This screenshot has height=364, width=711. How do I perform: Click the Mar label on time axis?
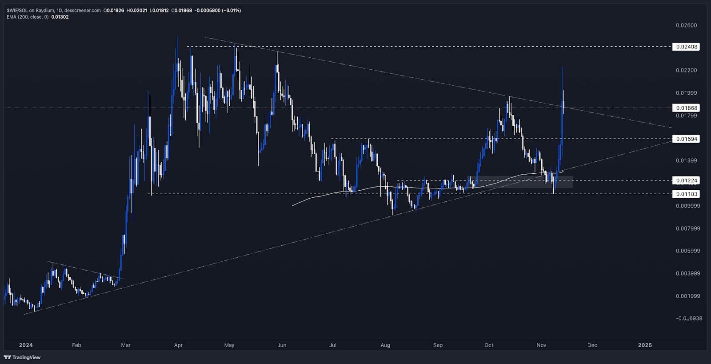click(x=126, y=345)
